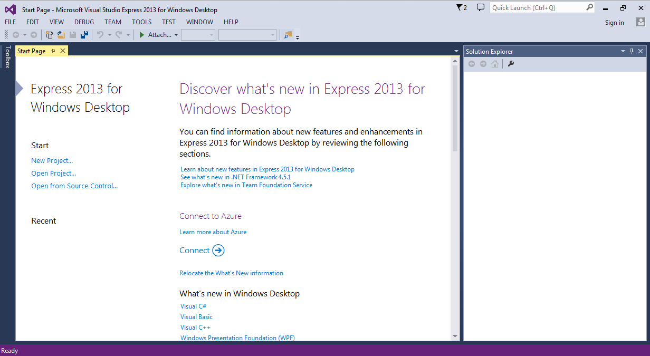The height and width of the screenshot is (356, 650).
Task: Click the New Project link
Action: pos(52,161)
